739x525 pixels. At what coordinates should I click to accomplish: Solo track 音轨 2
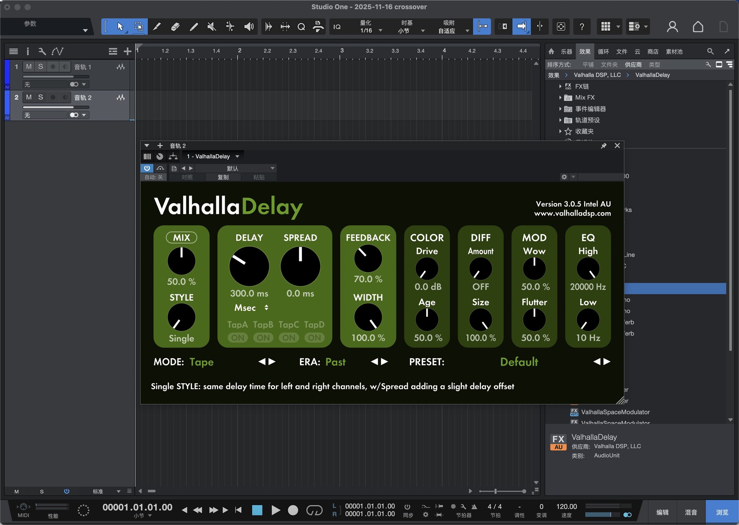click(x=40, y=97)
